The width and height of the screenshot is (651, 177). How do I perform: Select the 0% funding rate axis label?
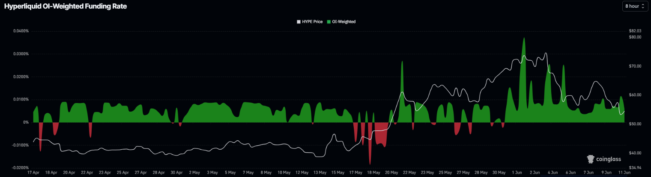[26, 122]
